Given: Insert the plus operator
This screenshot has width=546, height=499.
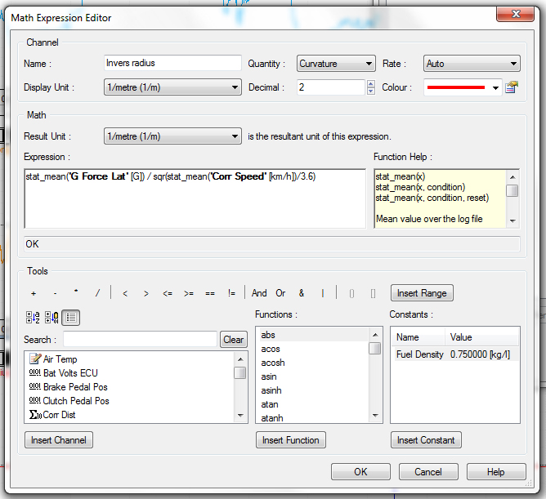Looking at the screenshot, I should [34, 293].
